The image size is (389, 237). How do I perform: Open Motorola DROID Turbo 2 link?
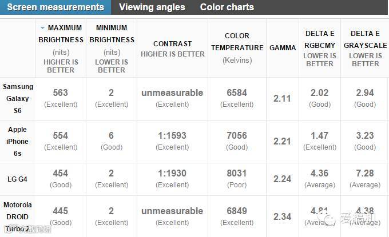18,217
